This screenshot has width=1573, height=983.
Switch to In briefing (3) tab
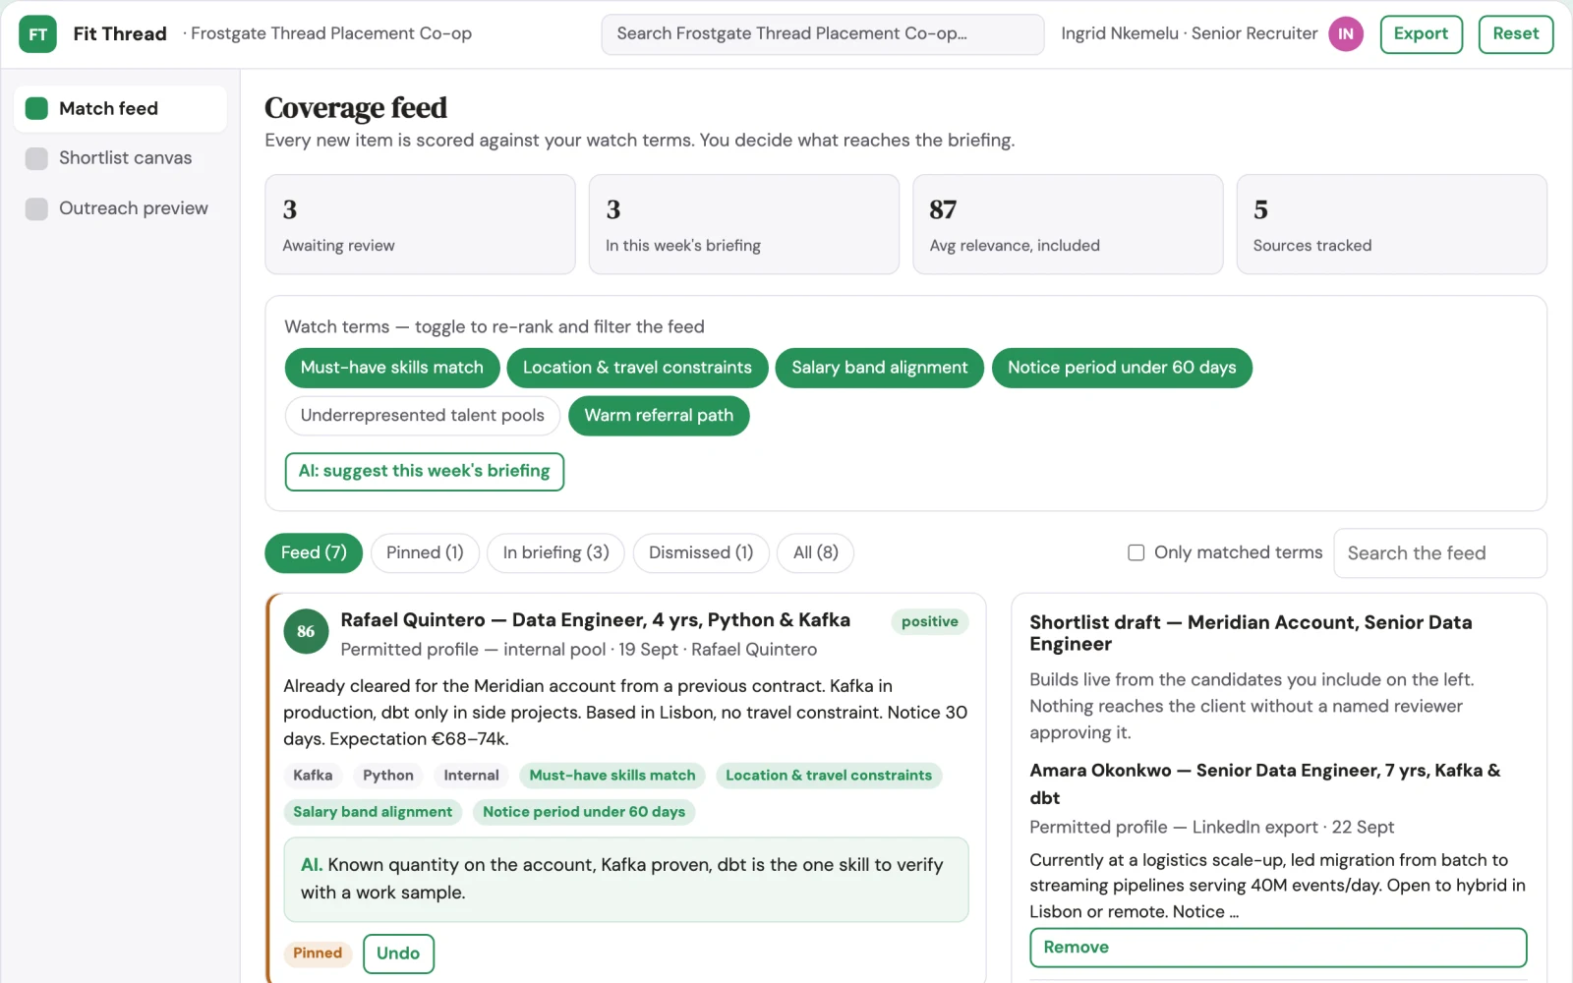pyautogui.click(x=555, y=552)
